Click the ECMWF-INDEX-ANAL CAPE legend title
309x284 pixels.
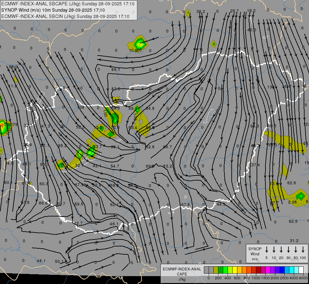point(182,271)
